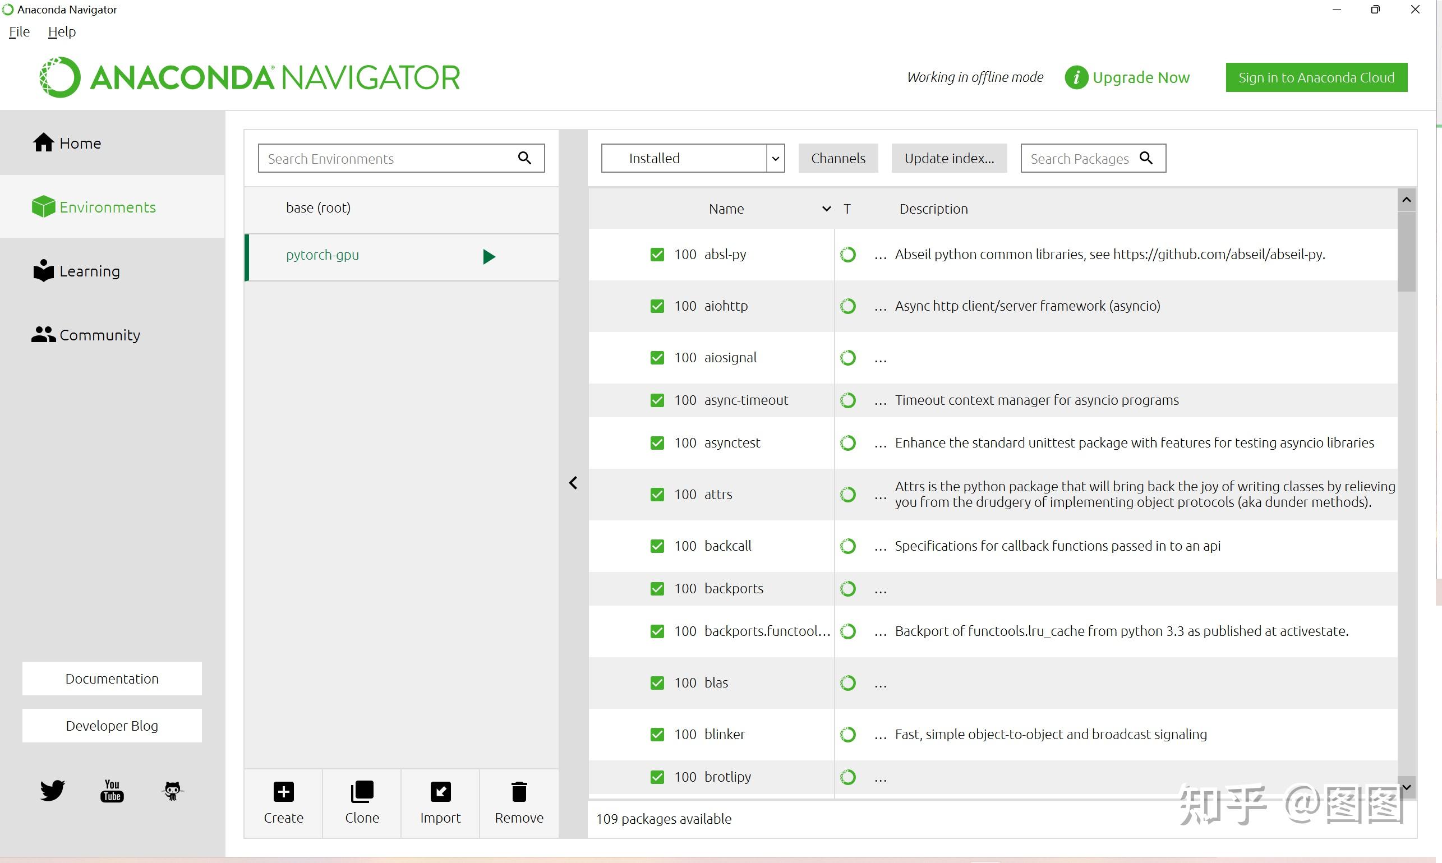This screenshot has width=1442, height=863.
Task: Click the Create environment plus icon
Action: (x=283, y=791)
